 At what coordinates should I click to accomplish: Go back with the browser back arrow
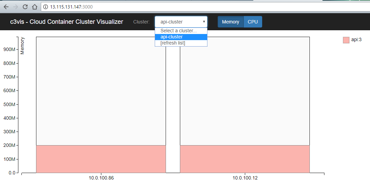pos(6,7)
